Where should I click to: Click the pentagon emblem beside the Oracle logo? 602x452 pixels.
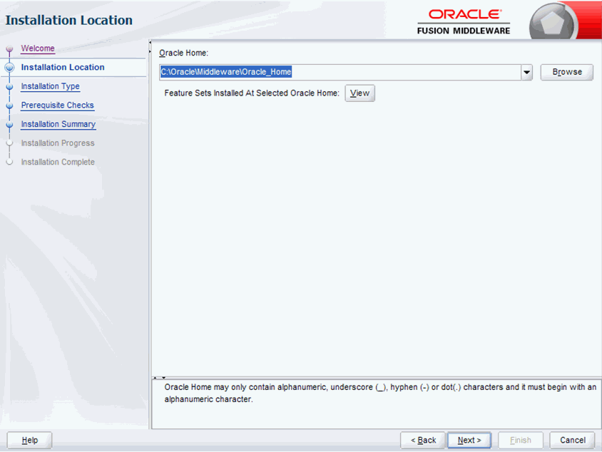point(554,21)
